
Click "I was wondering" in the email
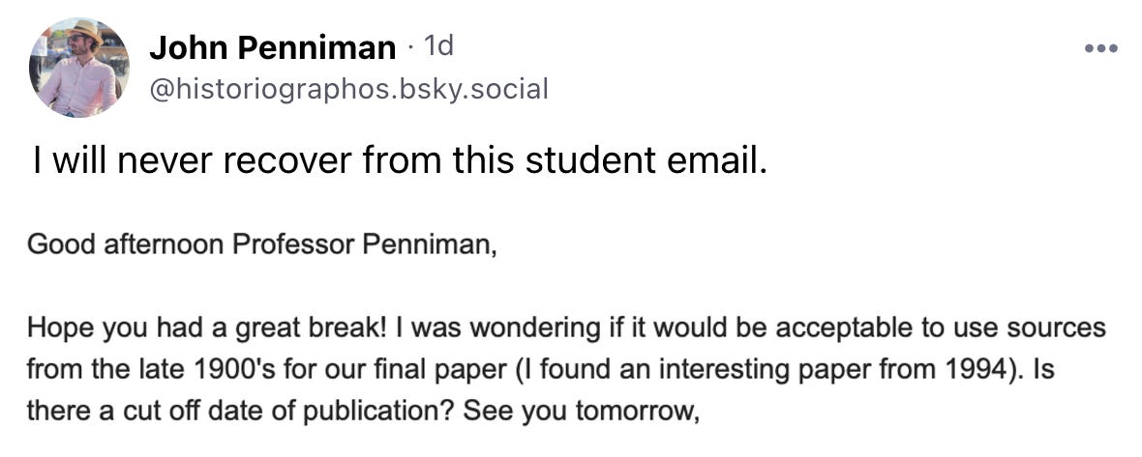pos(474,328)
